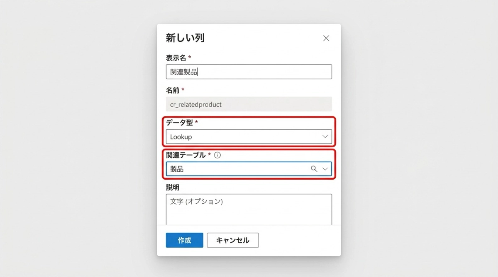The height and width of the screenshot is (277, 498).
Task: Click the cr_relatedproduct name field
Action: click(x=249, y=104)
